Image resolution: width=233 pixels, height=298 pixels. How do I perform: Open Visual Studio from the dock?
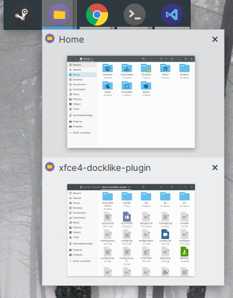tap(172, 15)
